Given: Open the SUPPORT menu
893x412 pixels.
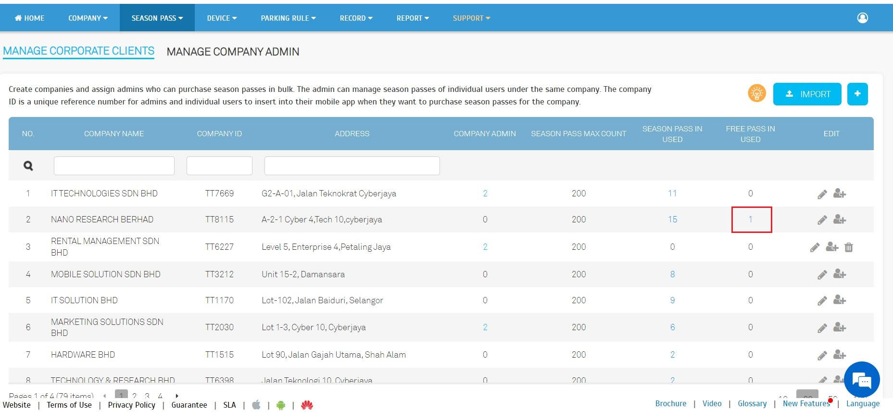Looking at the screenshot, I should [471, 18].
